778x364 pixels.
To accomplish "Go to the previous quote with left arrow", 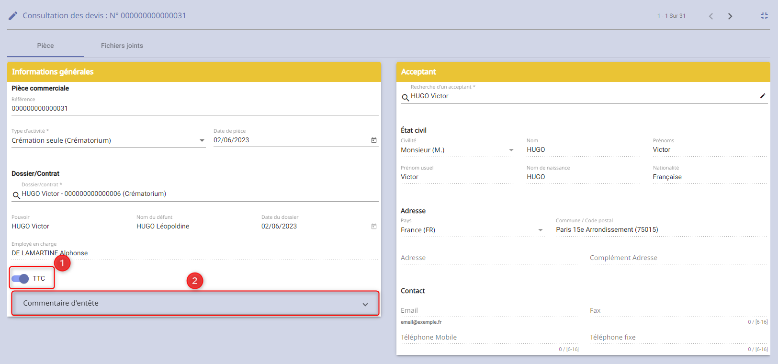I will 711,16.
